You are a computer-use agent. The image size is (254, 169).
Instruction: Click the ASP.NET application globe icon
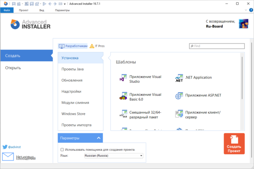pyautogui.click(x=179, y=96)
